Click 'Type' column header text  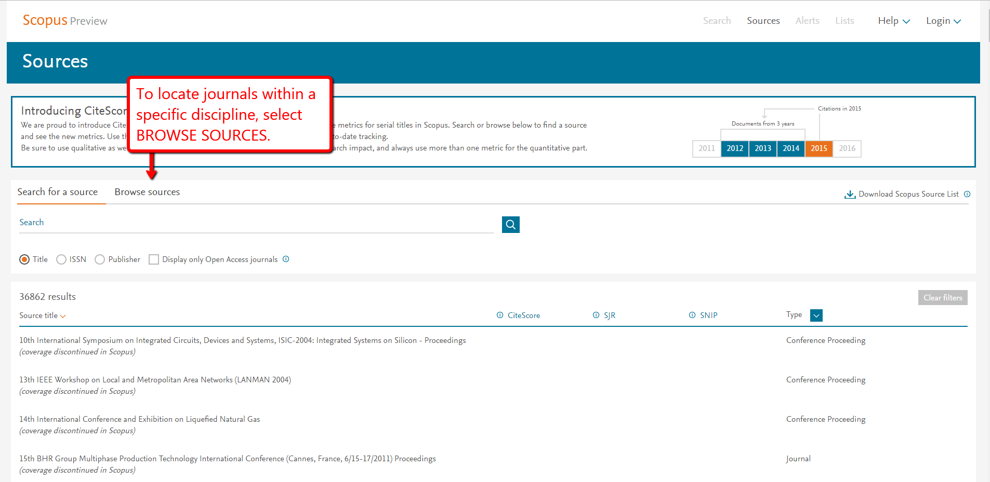(x=794, y=315)
